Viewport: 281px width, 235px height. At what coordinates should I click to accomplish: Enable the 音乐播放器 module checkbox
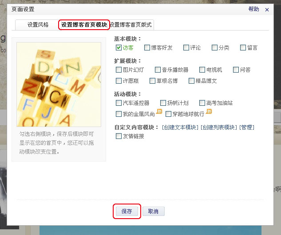(x=158, y=69)
